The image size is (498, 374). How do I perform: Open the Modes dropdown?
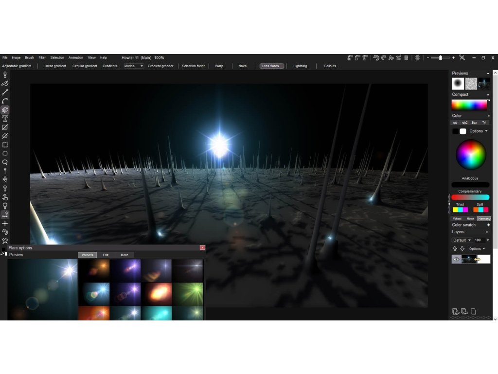point(134,66)
